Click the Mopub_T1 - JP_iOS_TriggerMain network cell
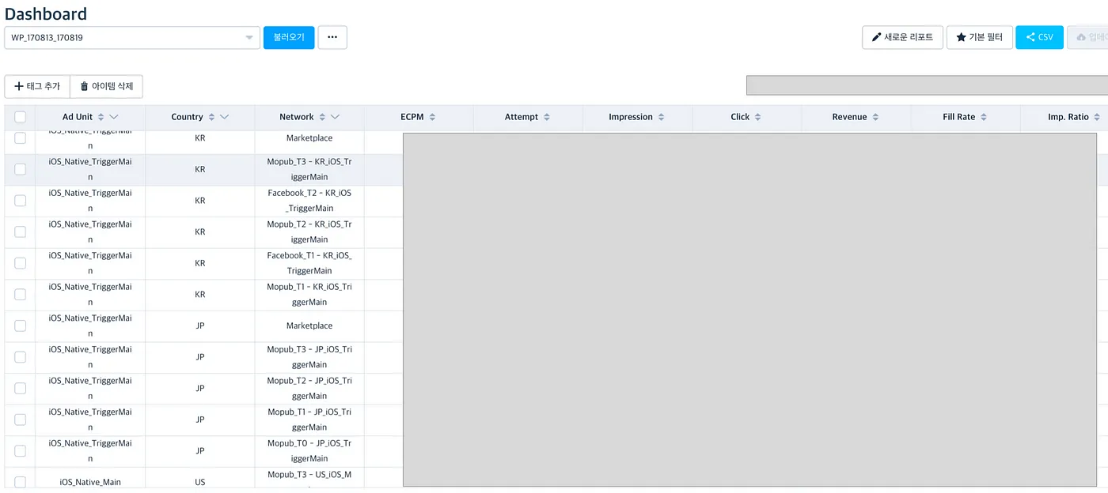 (309, 420)
